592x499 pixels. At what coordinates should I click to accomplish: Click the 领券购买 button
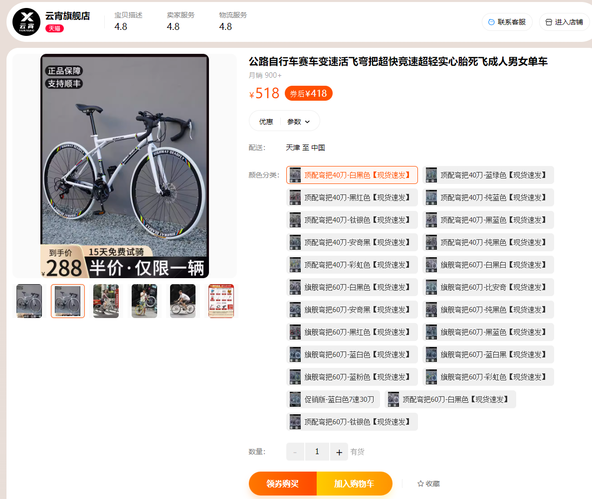click(x=282, y=484)
